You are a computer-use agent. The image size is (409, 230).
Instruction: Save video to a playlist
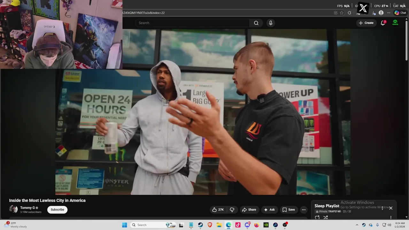289,210
